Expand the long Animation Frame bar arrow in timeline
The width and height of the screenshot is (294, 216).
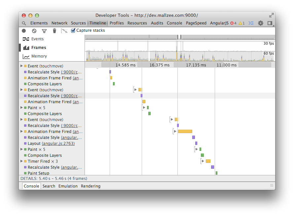175,131
